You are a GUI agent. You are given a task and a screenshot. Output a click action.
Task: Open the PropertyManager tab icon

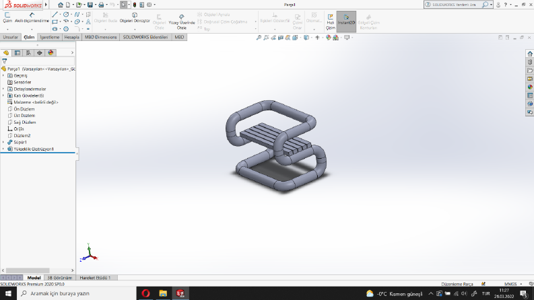[x=17, y=52]
